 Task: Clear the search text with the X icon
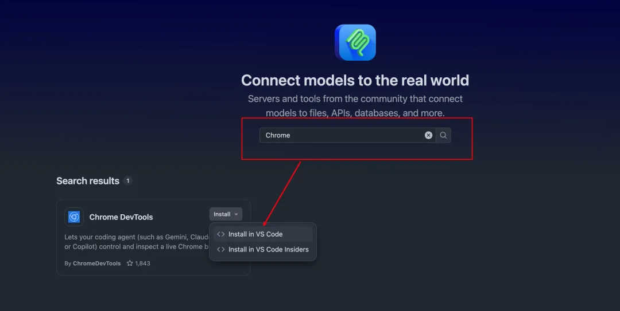click(x=428, y=135)
